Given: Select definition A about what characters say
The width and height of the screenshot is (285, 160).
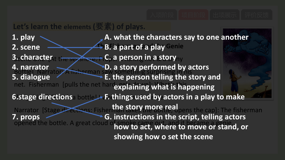Looking at the screenshot, I should coord(176,37).
